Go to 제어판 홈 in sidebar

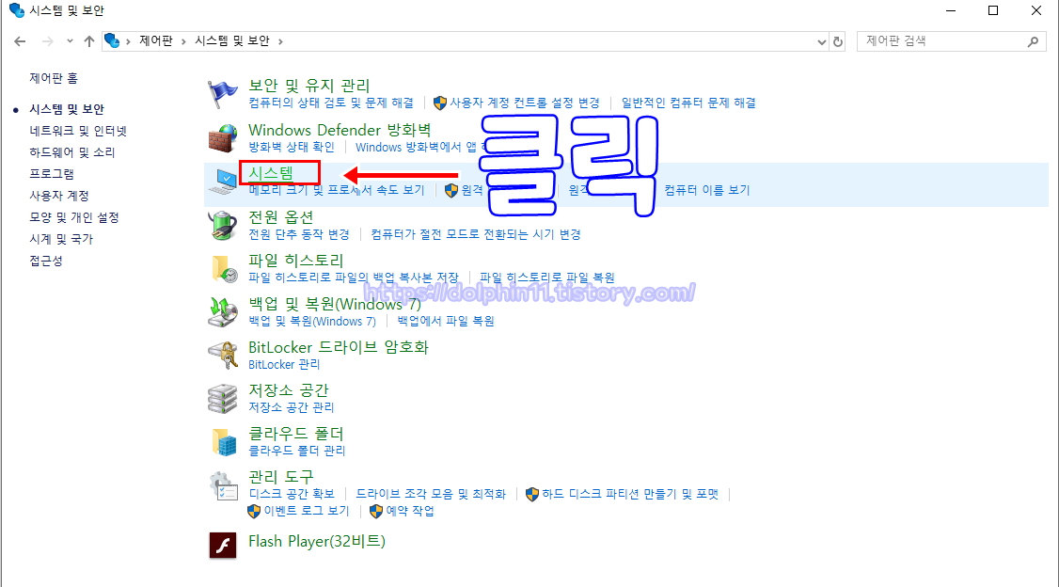click(54, 78)
